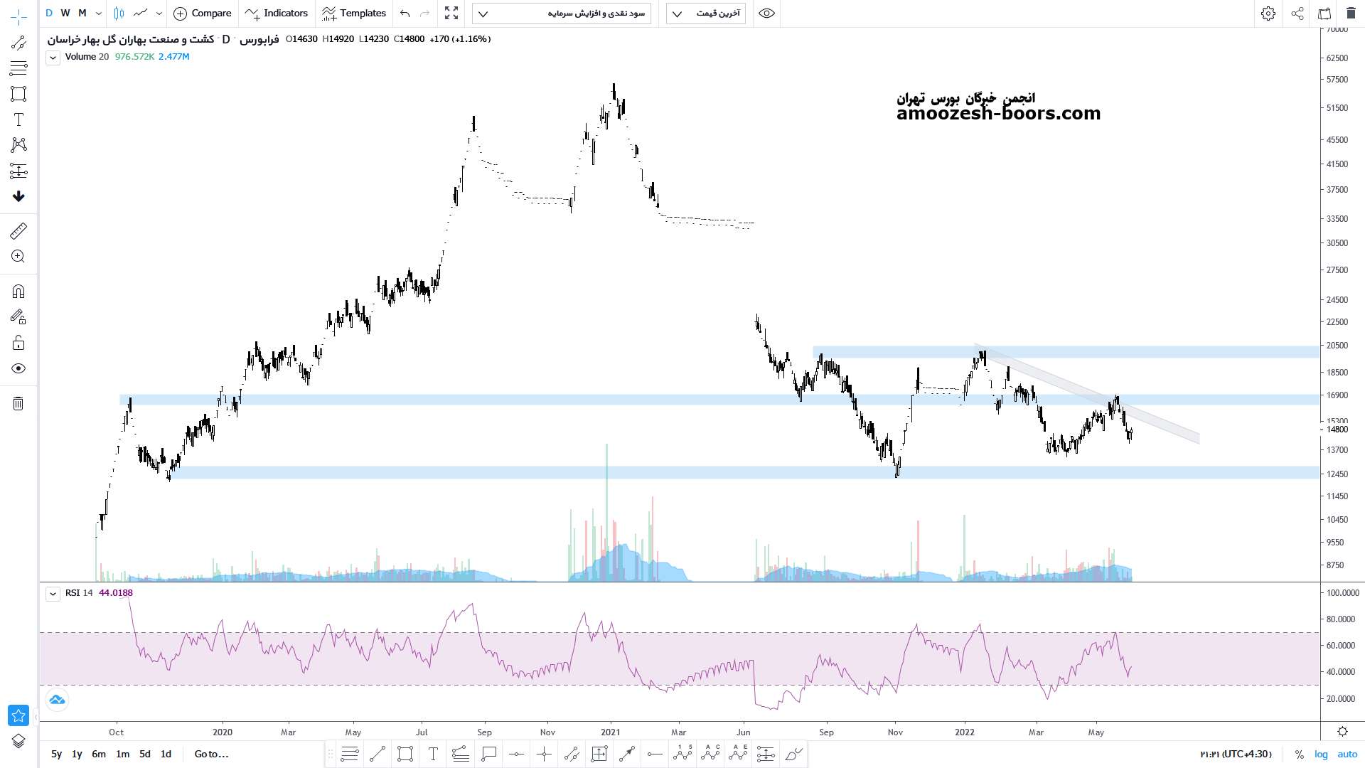Select the 6m time range
Screen dimensions: 1365x768
click(x=99, y=754)
